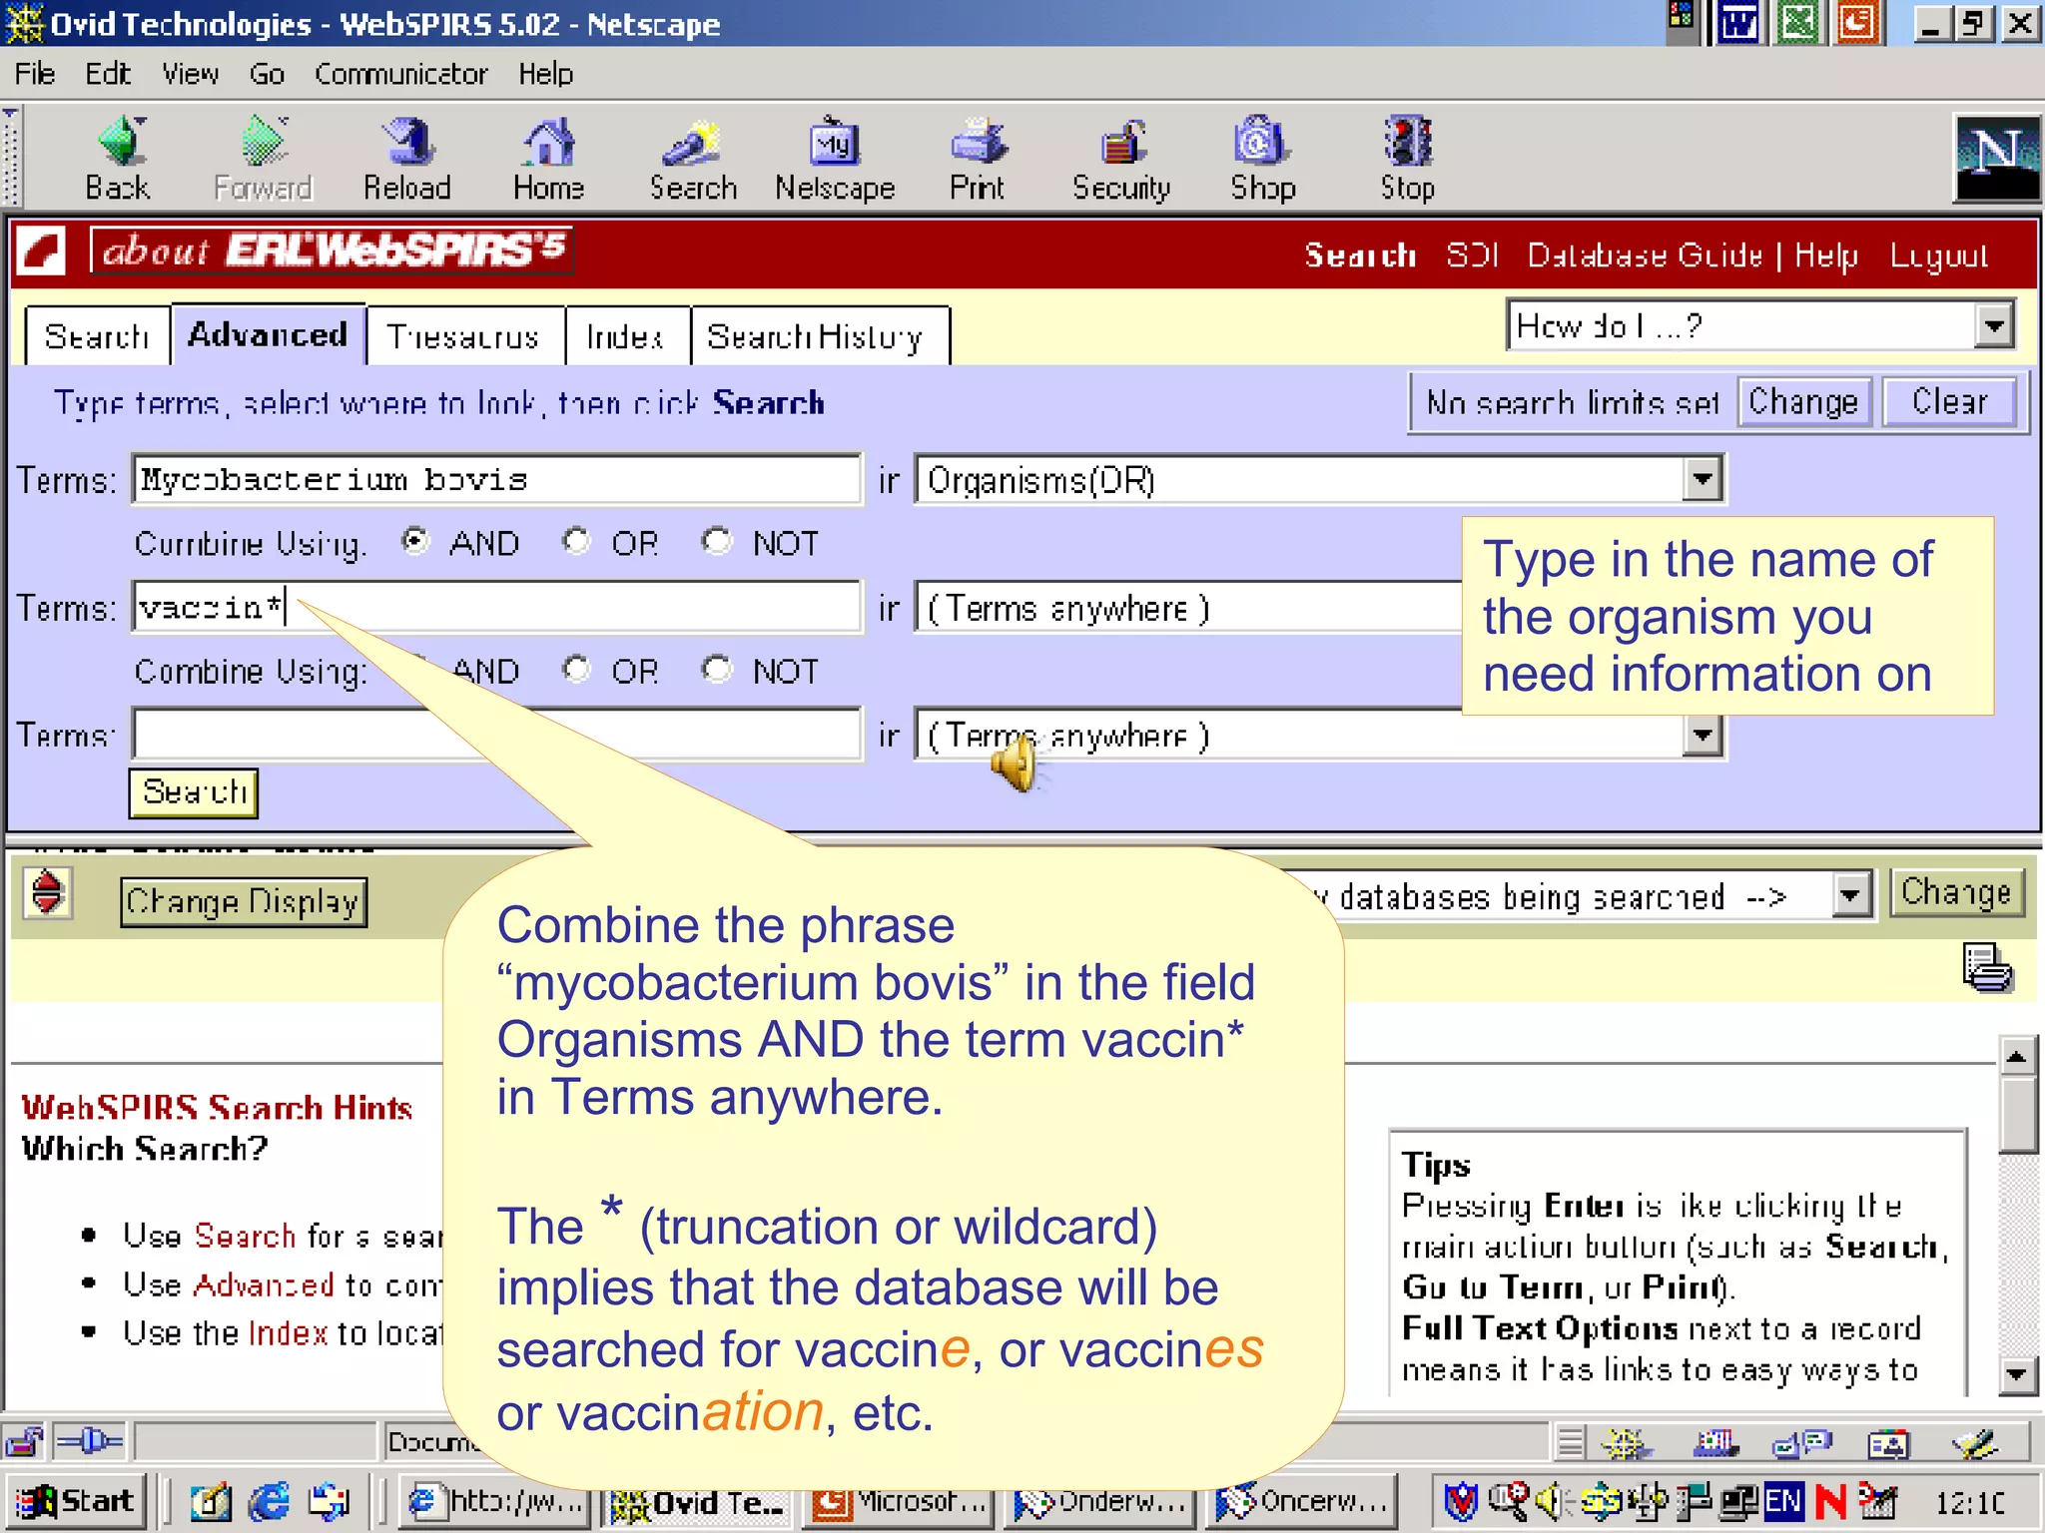This screenshot has width=2045, height=1533.
Task: Click the scrollbar down arrow
Action: point(2018,1374)
